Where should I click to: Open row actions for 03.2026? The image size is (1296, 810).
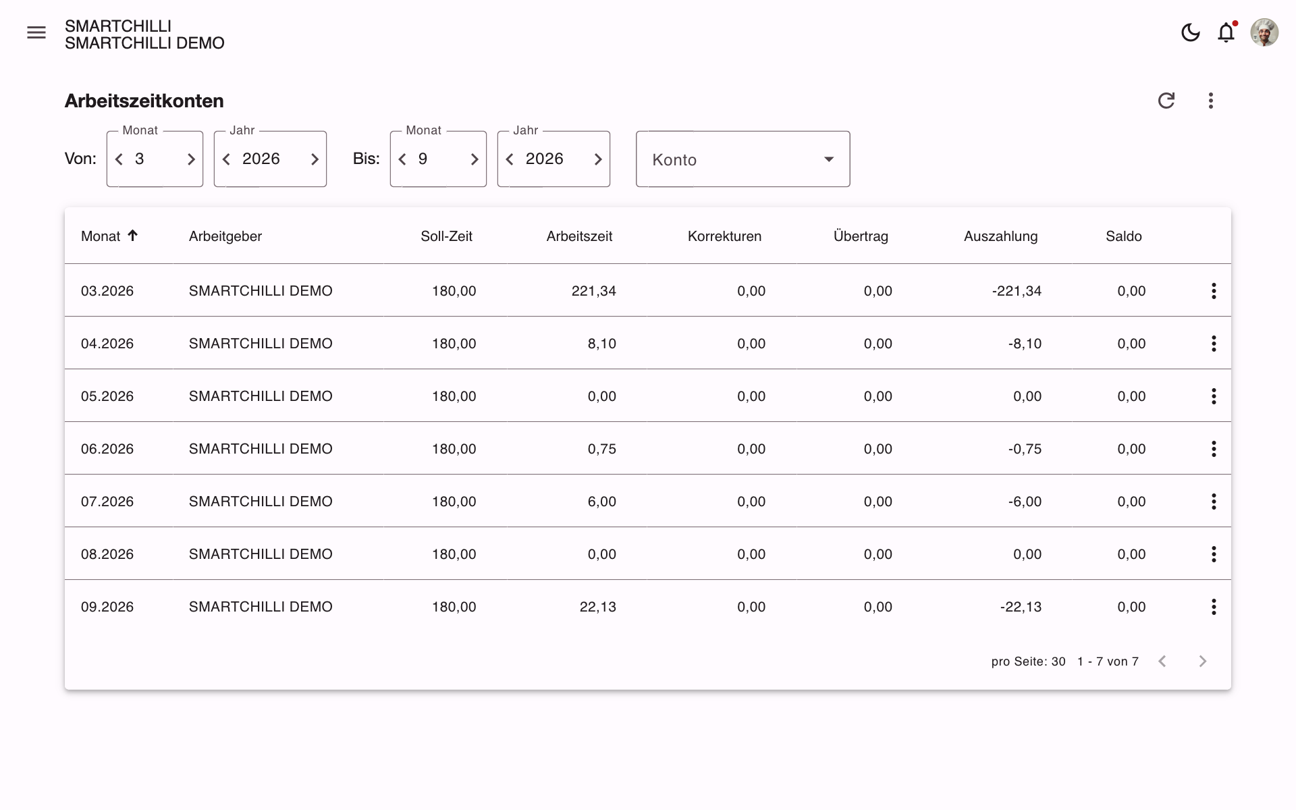pyautogui.click(x=1214, y=291)
